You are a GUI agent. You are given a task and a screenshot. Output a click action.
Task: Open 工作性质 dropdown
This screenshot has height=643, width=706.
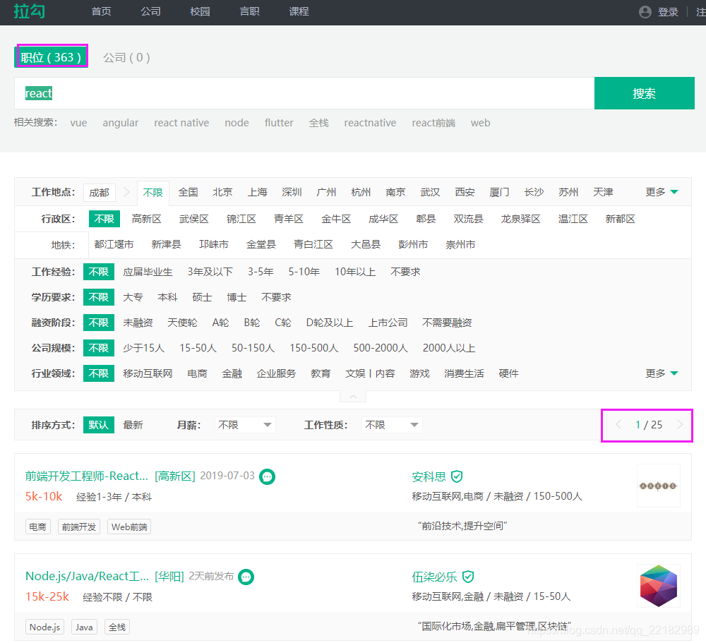(x=392, y=425)
